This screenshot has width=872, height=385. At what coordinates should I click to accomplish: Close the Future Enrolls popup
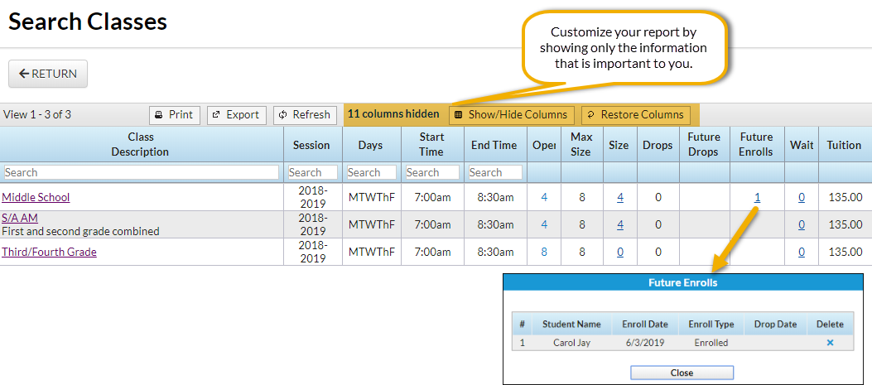coord(682,373)
